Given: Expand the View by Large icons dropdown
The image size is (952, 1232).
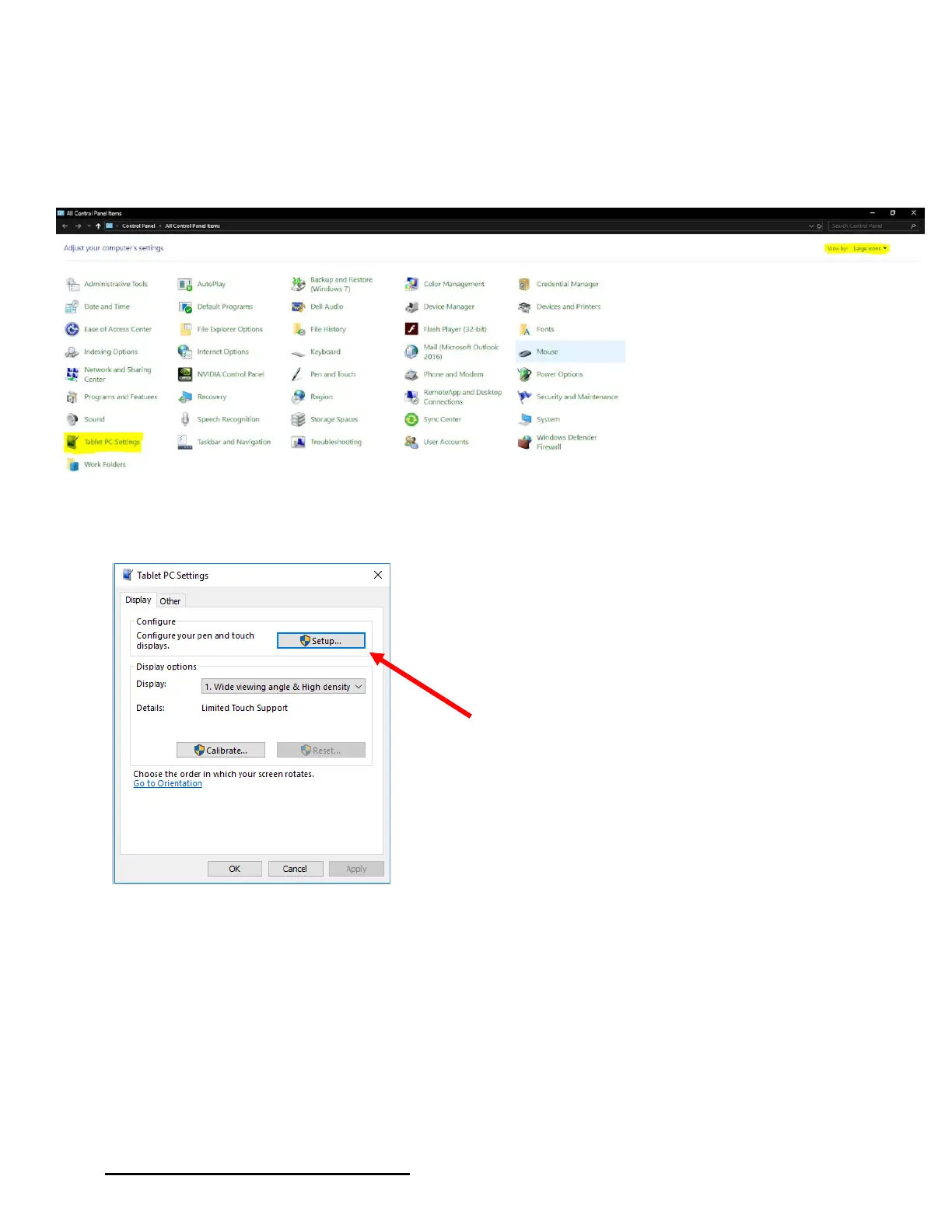Looking at the screenshot, I should click(869, 249).
